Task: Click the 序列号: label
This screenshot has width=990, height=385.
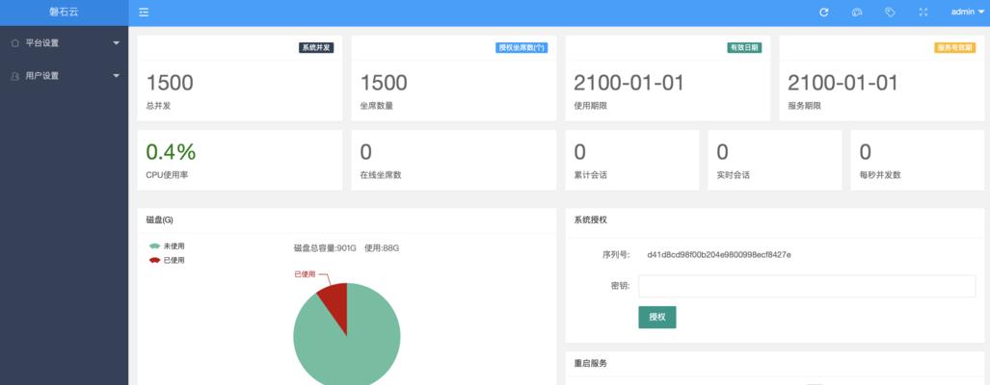Action: pyautogui.click(x=616, y=255)
